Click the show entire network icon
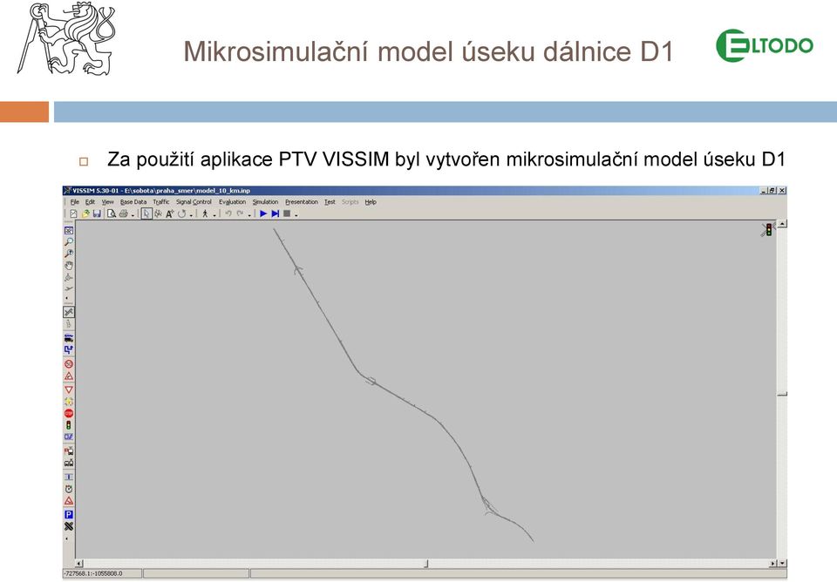837x582 pixels. pos(69,231)
